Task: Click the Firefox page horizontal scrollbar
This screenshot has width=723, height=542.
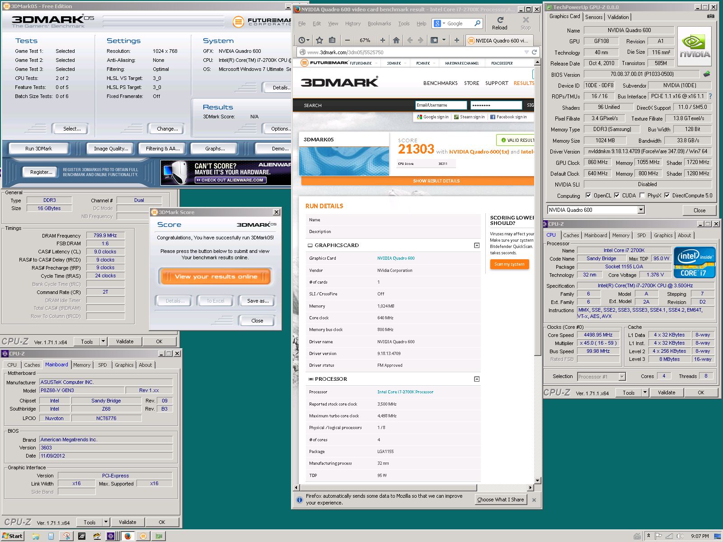Action: [x=388, y=487]
